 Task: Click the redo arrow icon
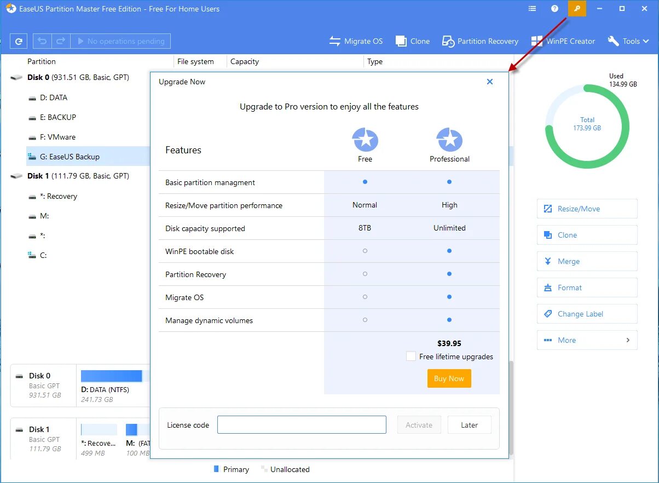coord(61,41)
